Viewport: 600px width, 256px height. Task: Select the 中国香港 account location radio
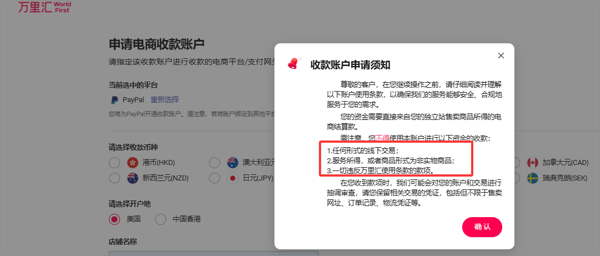coord(161,219)
